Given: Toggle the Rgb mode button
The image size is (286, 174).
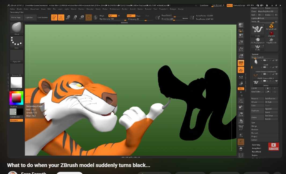Looking at the screenshot, I should click(x=112, y=16).
